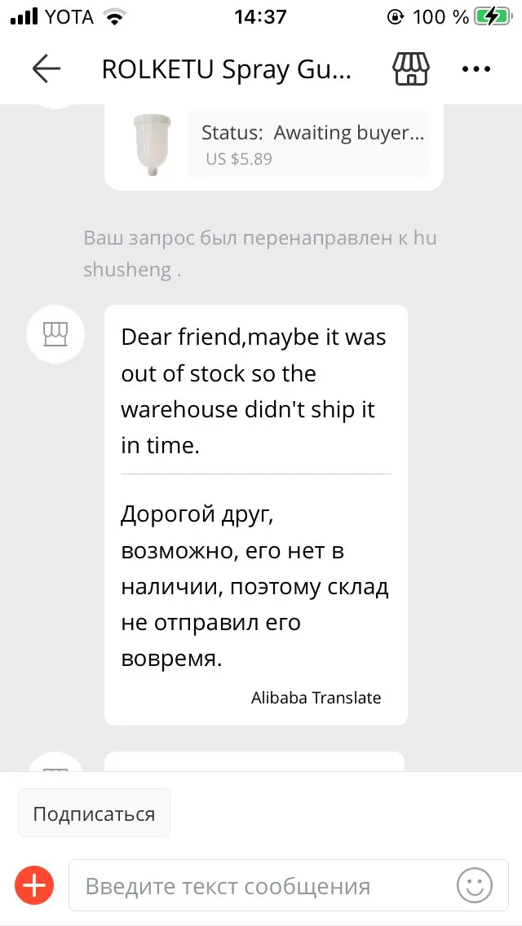The width and height of the screenshot is (522, 926).
Task: Tap the redirect notice to hu shusheng
Action: pyautogui.click(x=261, y=254)
